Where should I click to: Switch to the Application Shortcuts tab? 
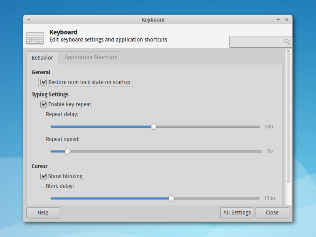click(x=90, y=58)
